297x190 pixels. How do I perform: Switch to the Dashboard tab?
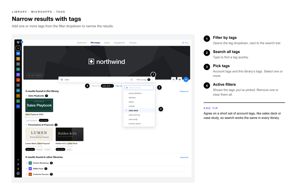82,43
